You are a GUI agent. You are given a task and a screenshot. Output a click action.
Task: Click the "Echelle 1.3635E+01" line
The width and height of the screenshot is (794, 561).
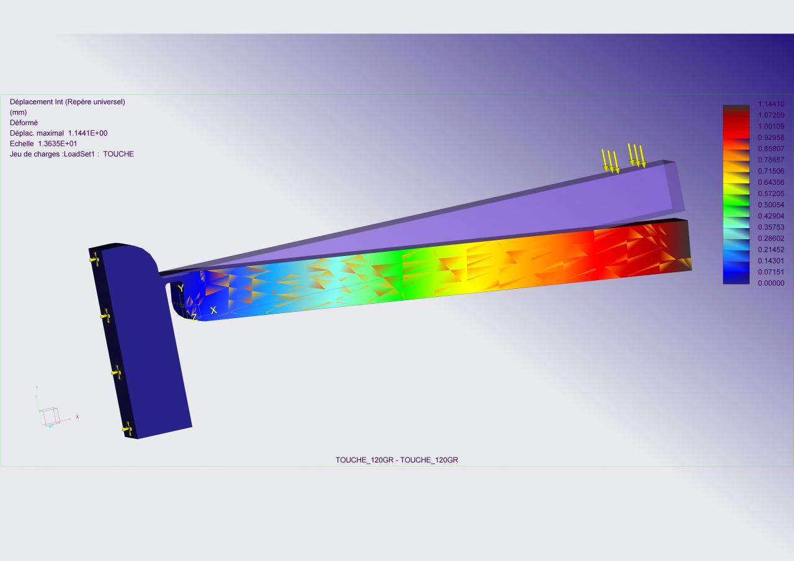coord(43,144)
